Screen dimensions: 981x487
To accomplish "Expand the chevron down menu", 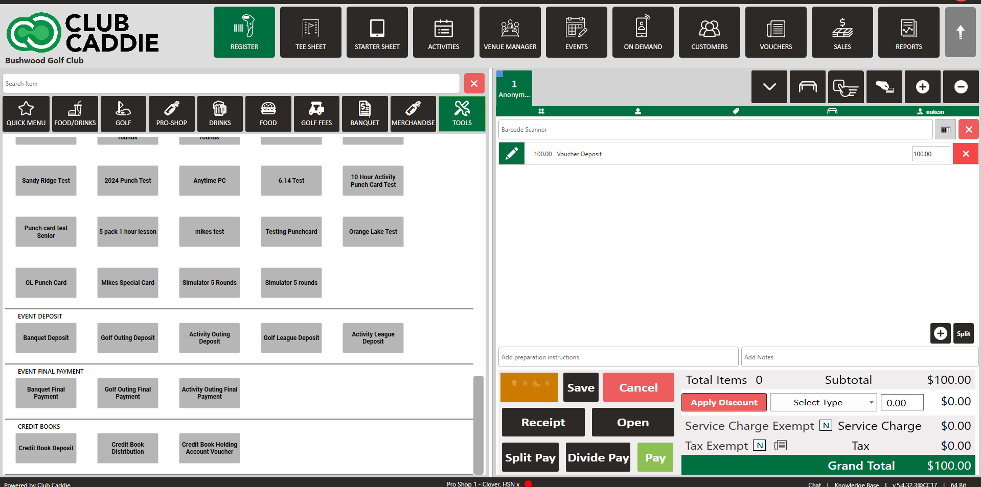I will coord(769,87).
